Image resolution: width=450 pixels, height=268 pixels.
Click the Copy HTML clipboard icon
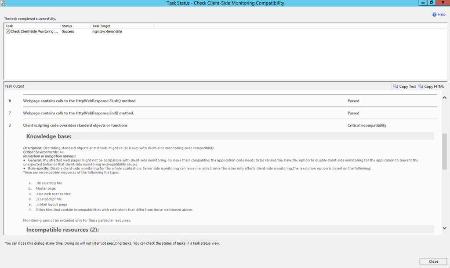(421, 87)
